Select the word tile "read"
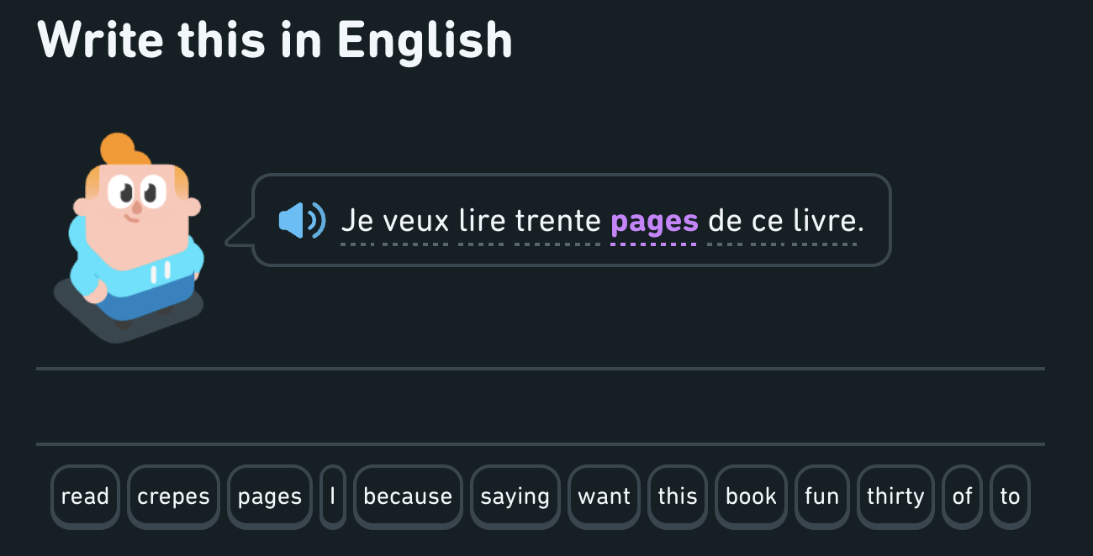Image resolution: width=1093 pixels, height=556 pixels. (x=85, y=496)
